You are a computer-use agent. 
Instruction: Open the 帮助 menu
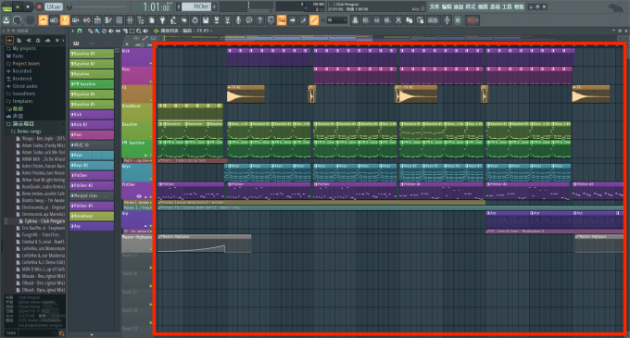(x=519, y=6)
